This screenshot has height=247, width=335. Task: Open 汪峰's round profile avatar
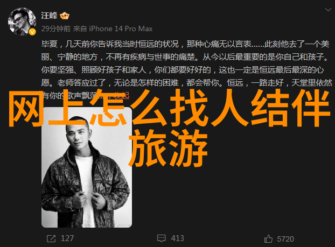click(x=22, y=22)
